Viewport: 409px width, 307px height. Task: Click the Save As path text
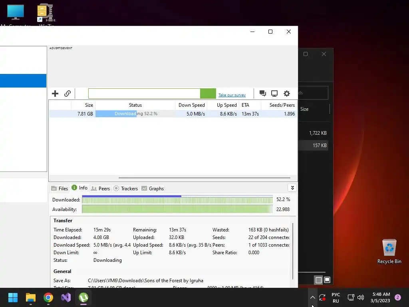pyautogui.click(x=145, y=281)
